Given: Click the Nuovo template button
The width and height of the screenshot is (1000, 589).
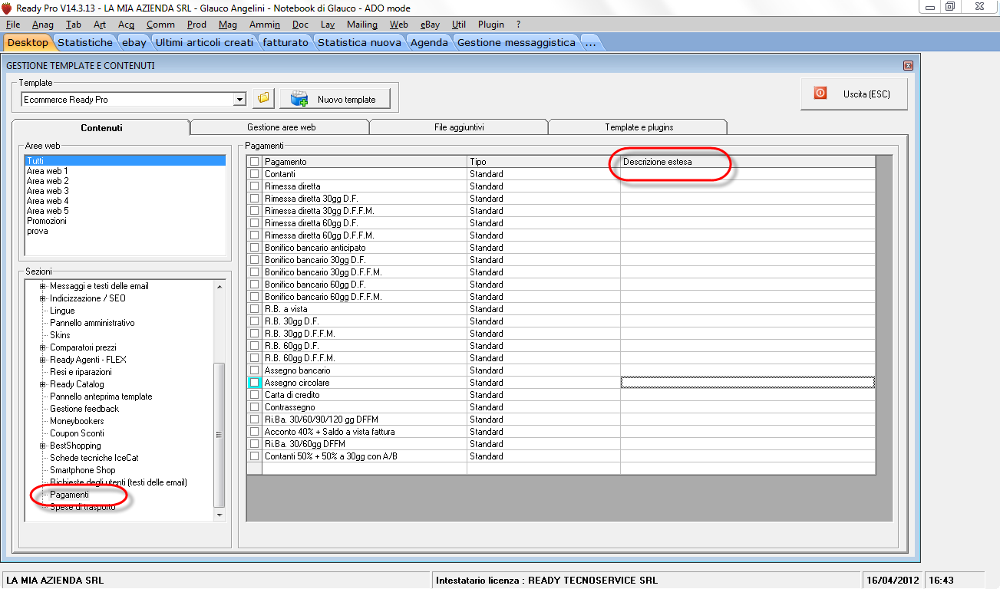Looking at the screenshot, I should tap(335, 99).
